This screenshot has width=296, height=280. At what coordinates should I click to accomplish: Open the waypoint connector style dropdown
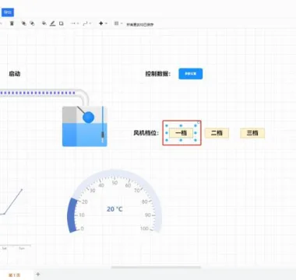(x=86, y=23)
